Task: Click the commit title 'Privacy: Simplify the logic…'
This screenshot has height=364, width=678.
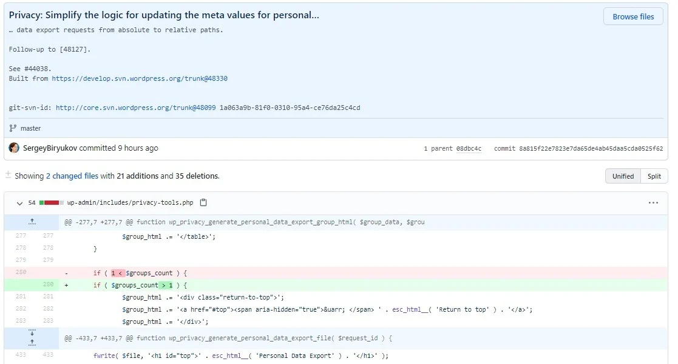Action: pos(164,15)
